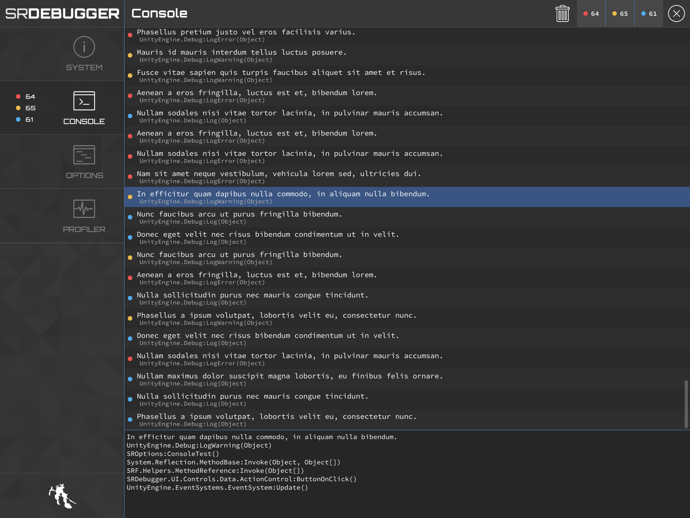Open the Profiler pulse icon
The height and width of the screenshot is (518, 690).
(x=84, y=208)
